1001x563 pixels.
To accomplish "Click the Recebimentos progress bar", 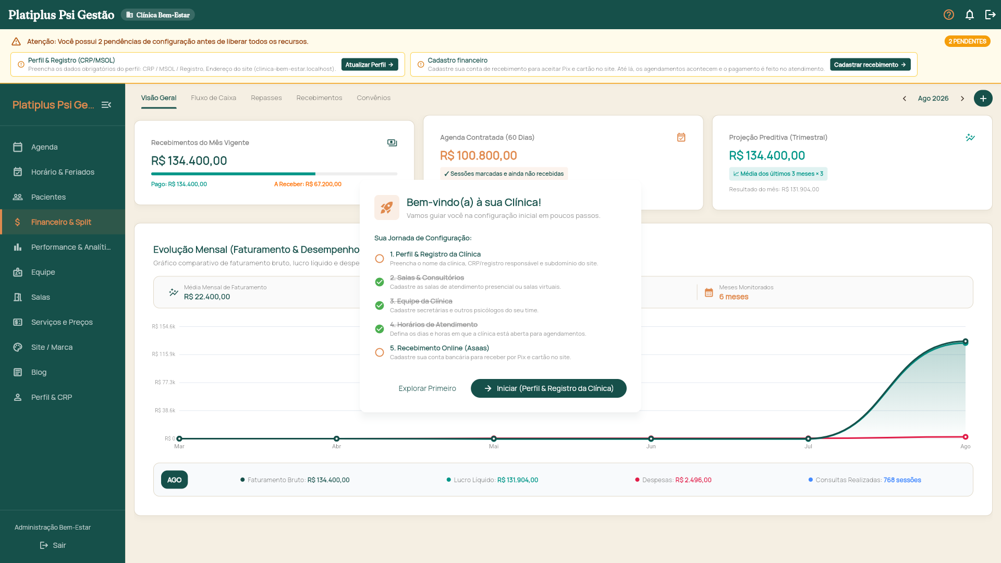I will tap(274, 174).
